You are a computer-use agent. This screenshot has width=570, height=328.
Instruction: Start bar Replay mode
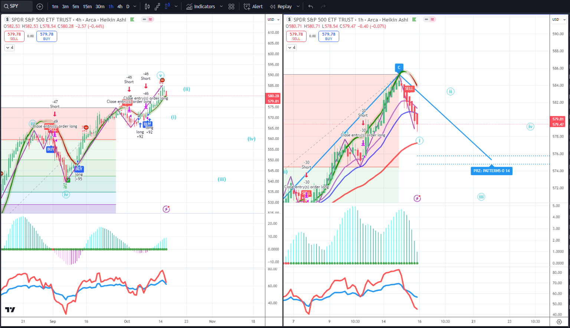coord(281,6)
